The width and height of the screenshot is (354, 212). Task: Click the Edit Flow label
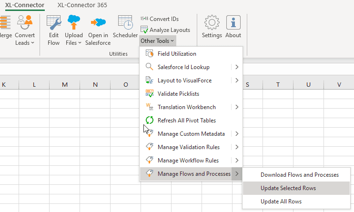point(54,39)
